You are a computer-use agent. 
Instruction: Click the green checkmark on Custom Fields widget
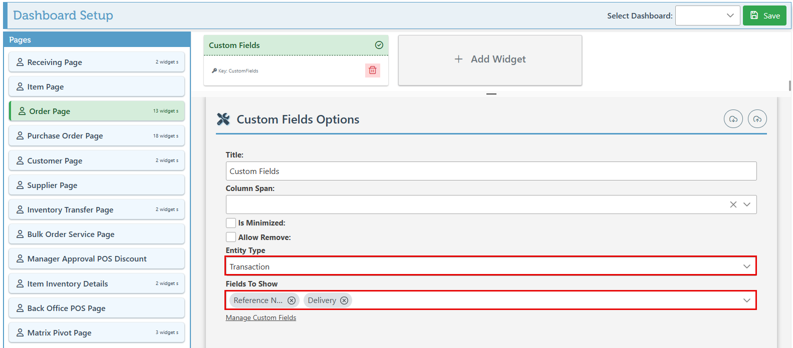(x=379, y=45)
